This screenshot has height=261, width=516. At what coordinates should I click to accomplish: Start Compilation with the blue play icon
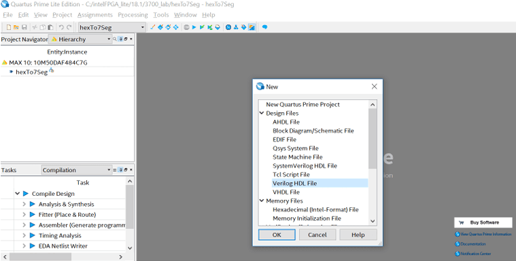click(194, 27)
